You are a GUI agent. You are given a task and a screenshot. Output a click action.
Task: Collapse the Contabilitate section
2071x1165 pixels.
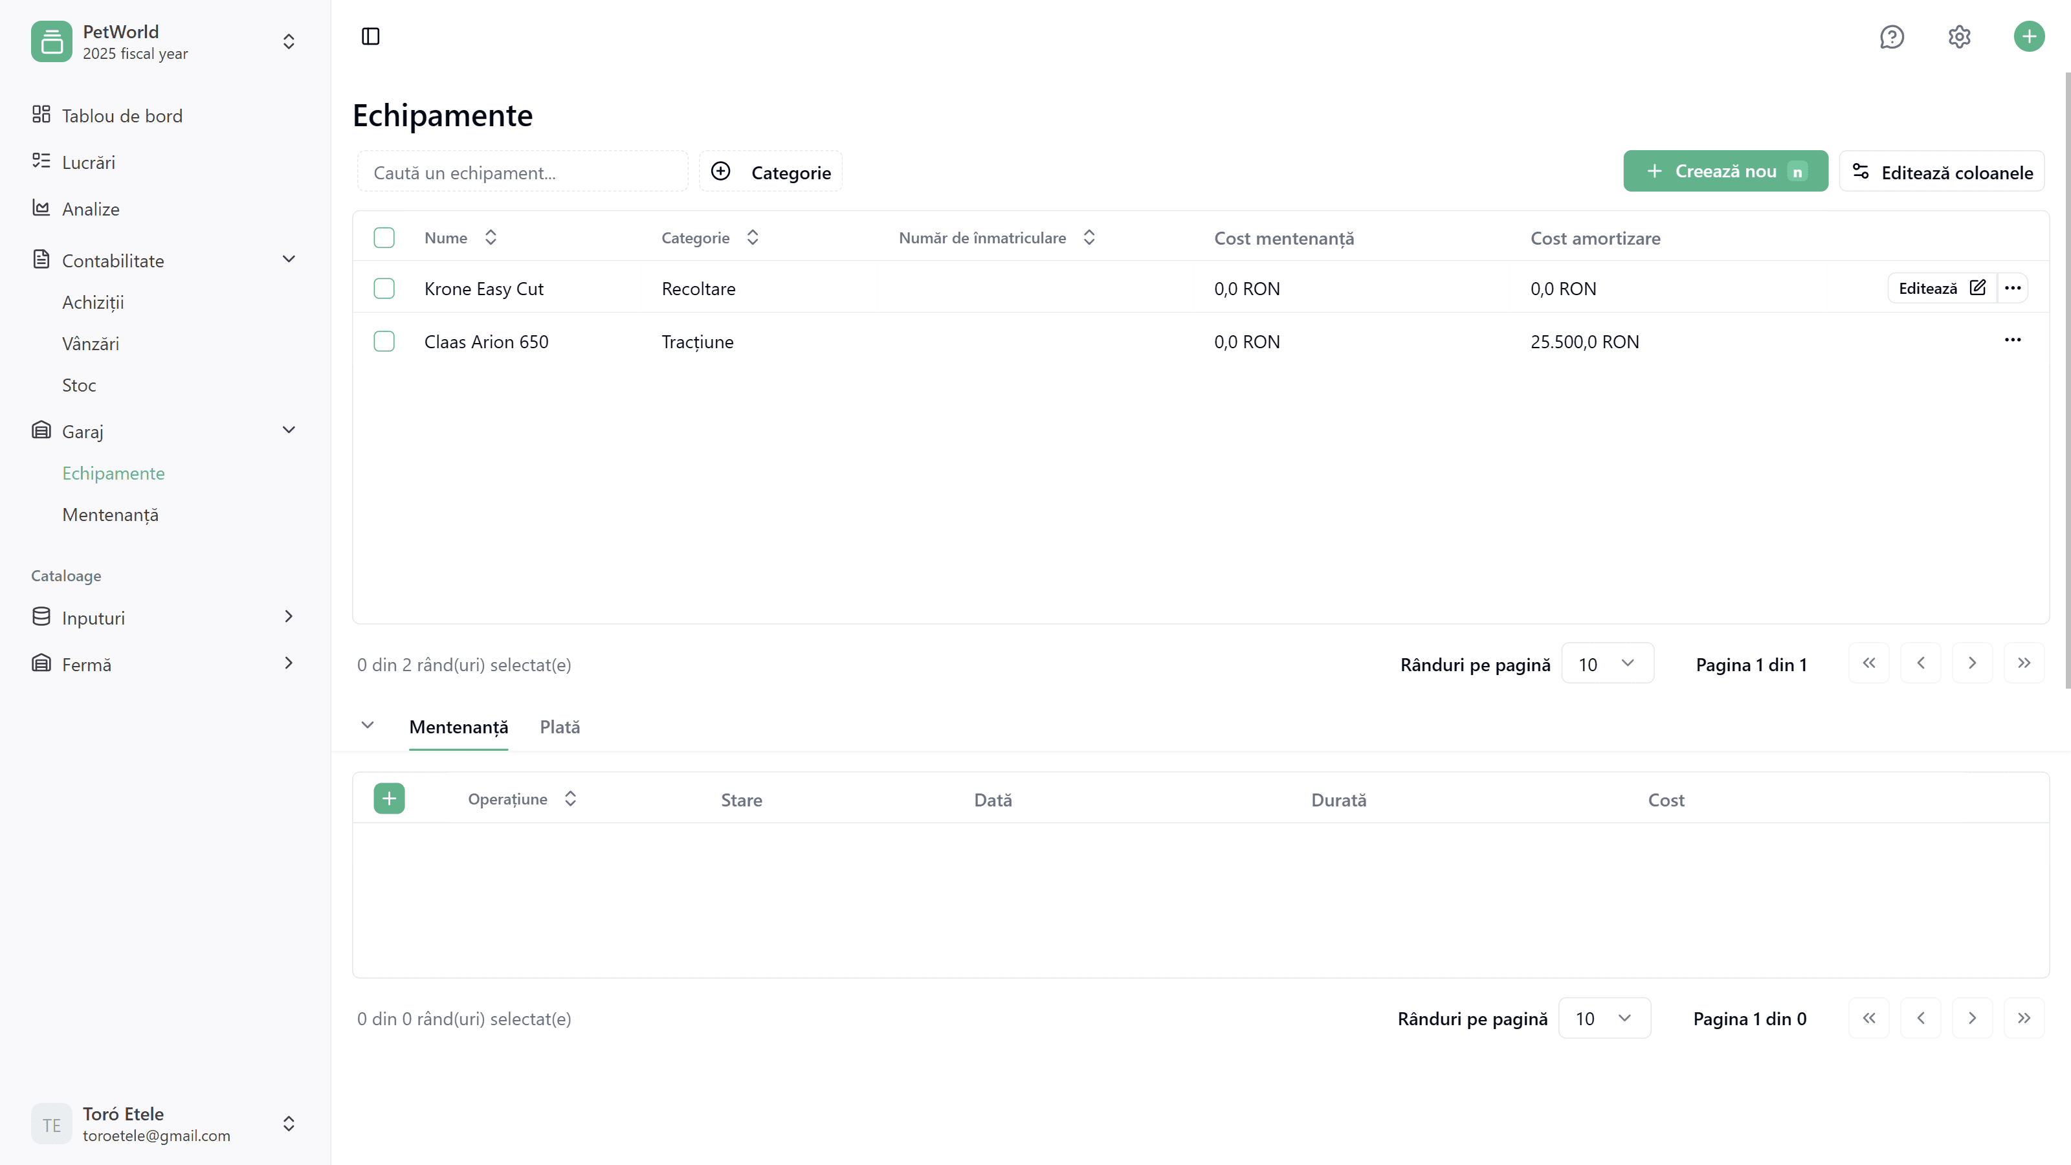click(x=289, y=260)
